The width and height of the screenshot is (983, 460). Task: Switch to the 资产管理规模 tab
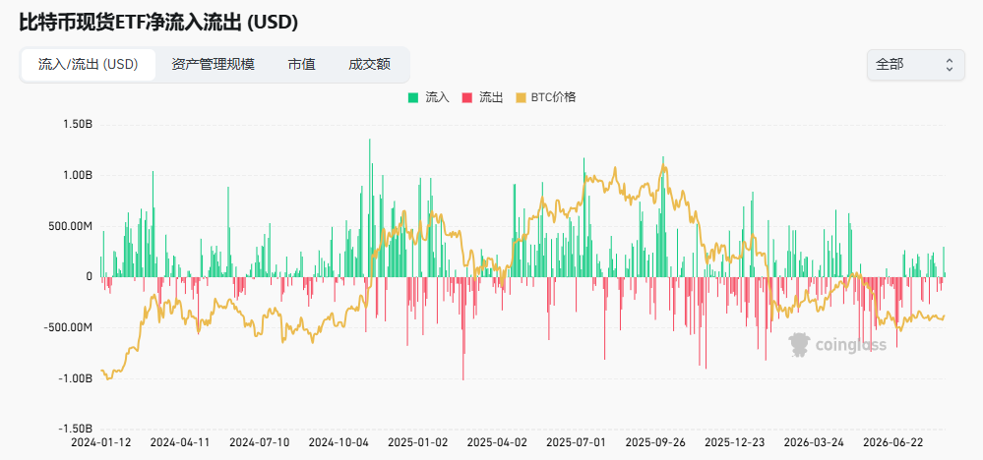pos(214,65)
